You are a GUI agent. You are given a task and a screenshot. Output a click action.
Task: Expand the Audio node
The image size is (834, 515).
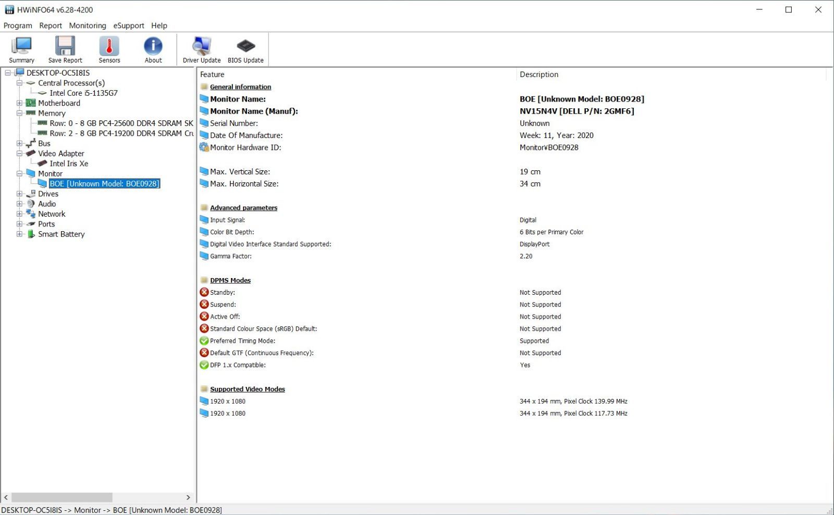pos(19,204)
